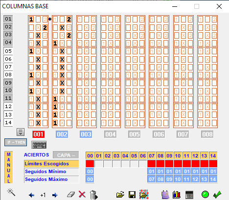
Task: Click the +1 step label
Action: tap(43, 195)
